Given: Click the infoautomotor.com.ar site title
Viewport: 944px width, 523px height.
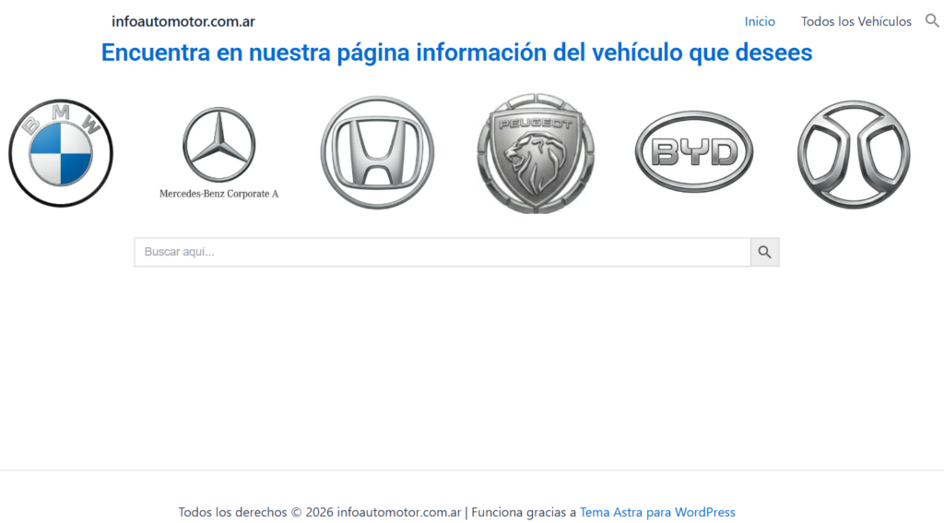Looking at the screenshot, I should point(183,21).
